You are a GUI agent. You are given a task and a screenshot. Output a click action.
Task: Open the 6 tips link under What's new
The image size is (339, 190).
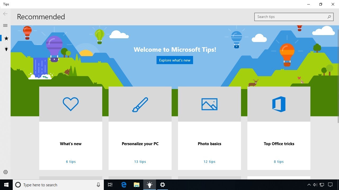point(71,161)
